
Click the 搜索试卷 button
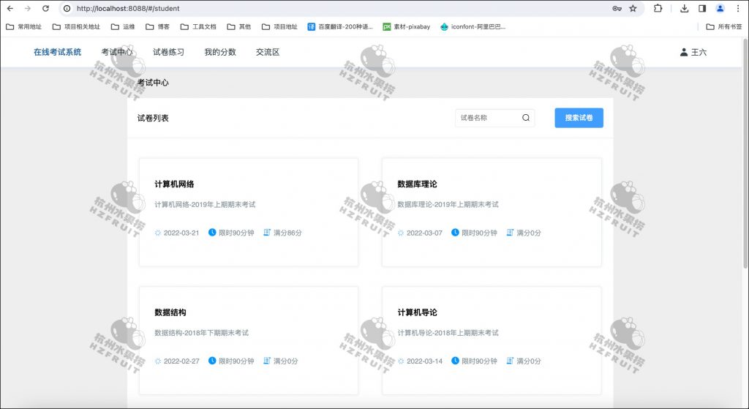tap(579, 118)
